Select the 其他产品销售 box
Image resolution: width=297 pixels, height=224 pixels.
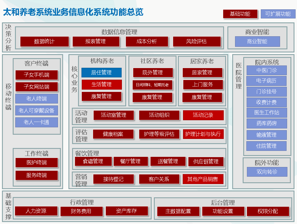[203, 179]
